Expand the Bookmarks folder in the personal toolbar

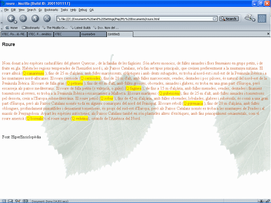31,28
